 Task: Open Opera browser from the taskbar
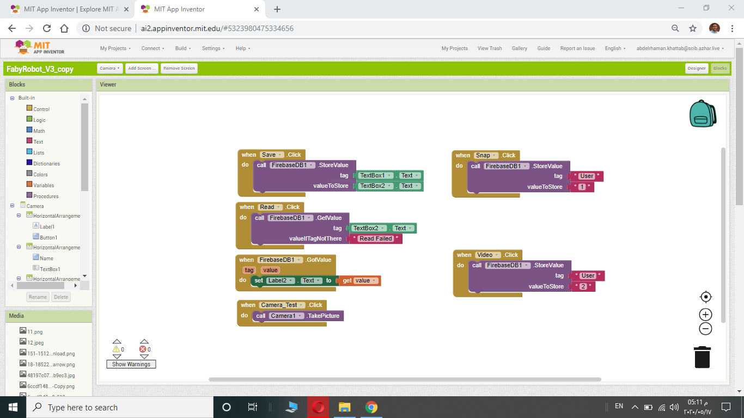pos(319,407)
